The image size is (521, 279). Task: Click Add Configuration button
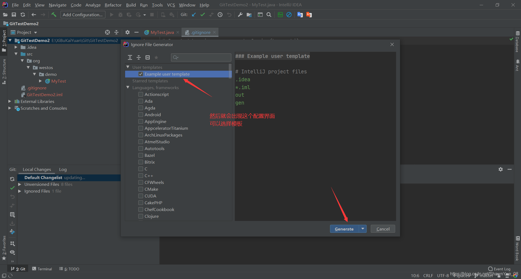point(82,15)
